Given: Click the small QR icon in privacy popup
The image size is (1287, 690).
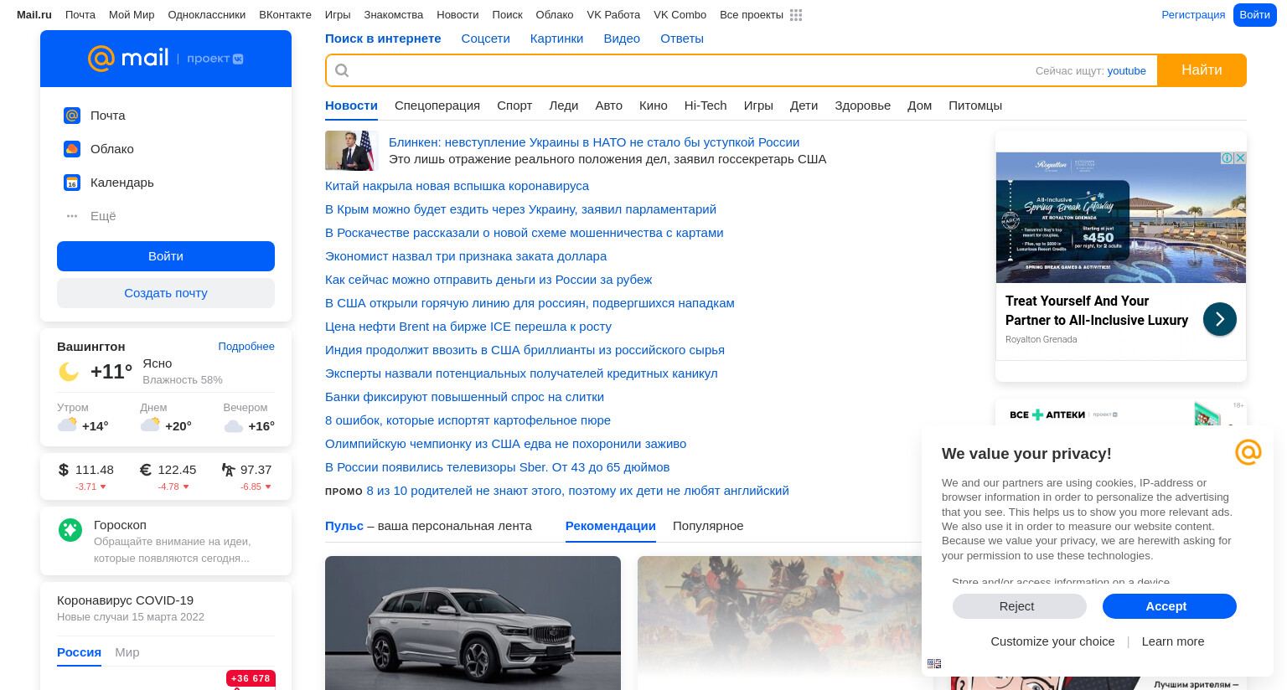Looking at the screenshot, I should (x=934, y=663).
